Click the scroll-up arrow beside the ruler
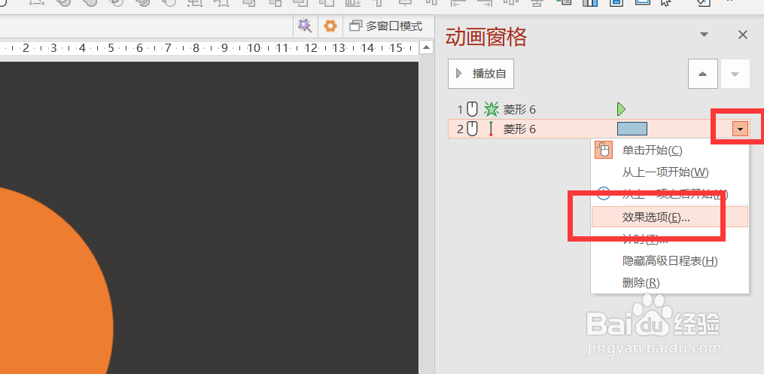The width and height of the screenshot is (764, 374). [x=426, y=47]
